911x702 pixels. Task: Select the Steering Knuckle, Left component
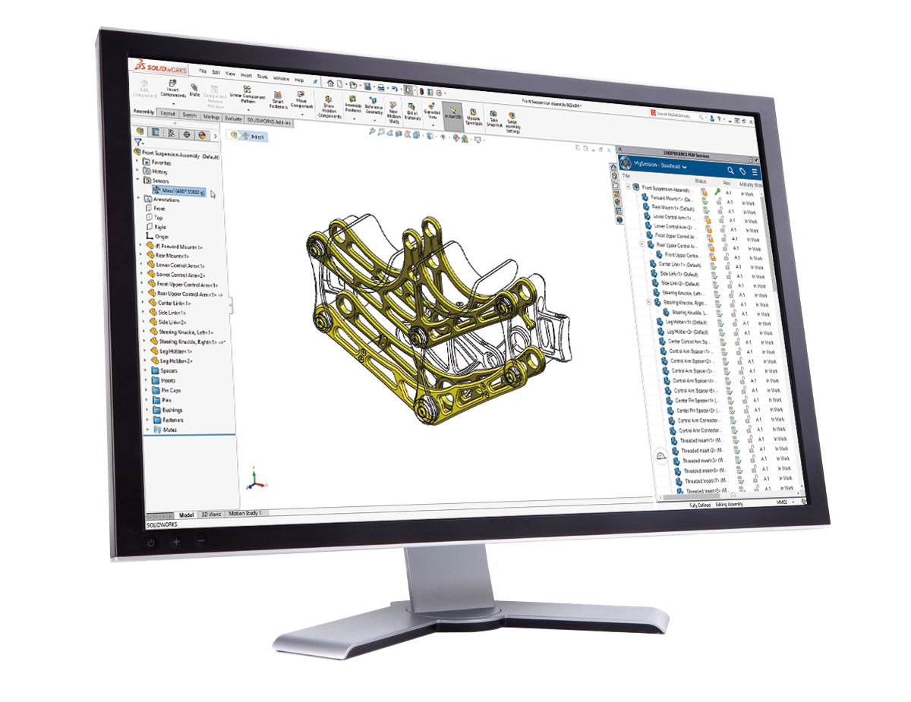186,331
